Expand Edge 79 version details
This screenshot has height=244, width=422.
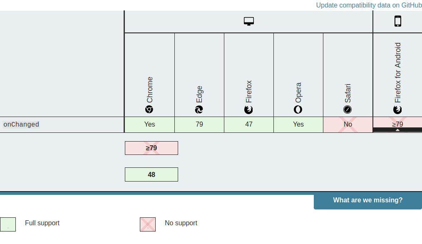pyautogui.click(x=199, y=124)
